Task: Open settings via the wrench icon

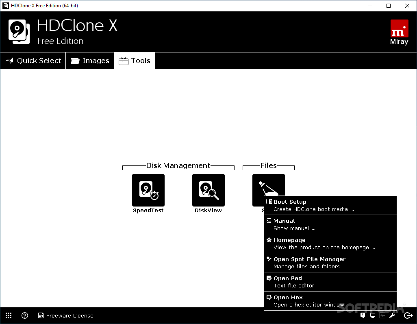Action: tap(392, 315)
